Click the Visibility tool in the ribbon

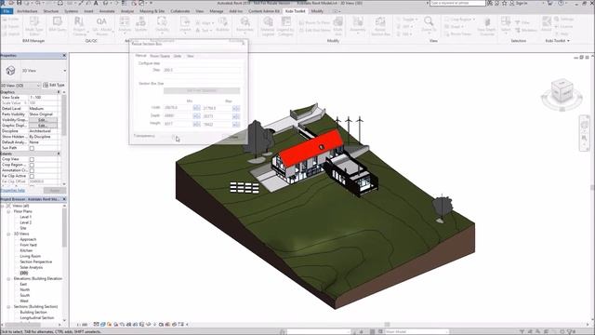point(162,25)
